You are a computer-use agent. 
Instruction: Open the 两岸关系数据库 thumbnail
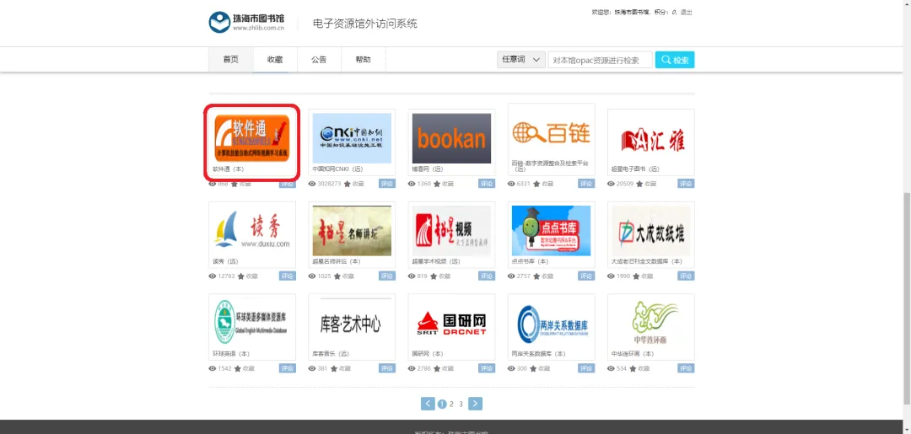pos(552,323)
